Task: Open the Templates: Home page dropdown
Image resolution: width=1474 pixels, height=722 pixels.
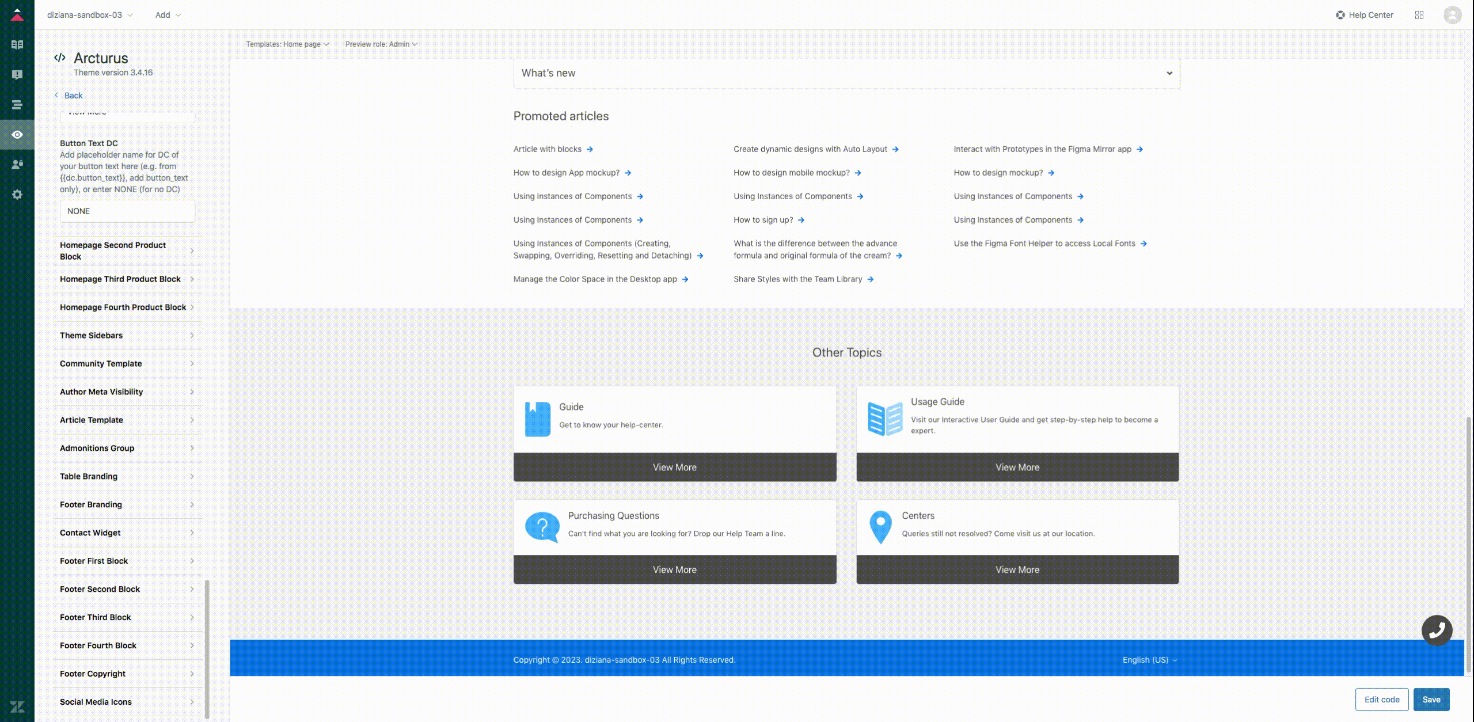Action: click(287, 44)
